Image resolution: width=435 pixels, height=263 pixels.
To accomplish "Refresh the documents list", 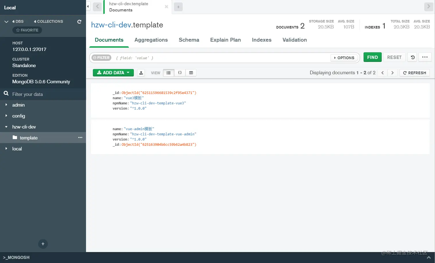I will (x=415, y=73).
